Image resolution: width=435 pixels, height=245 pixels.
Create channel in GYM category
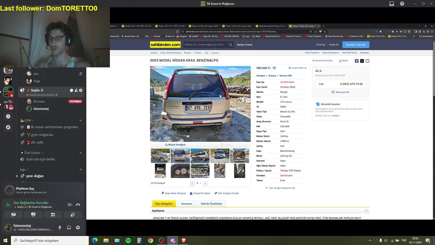pos(81,120)
